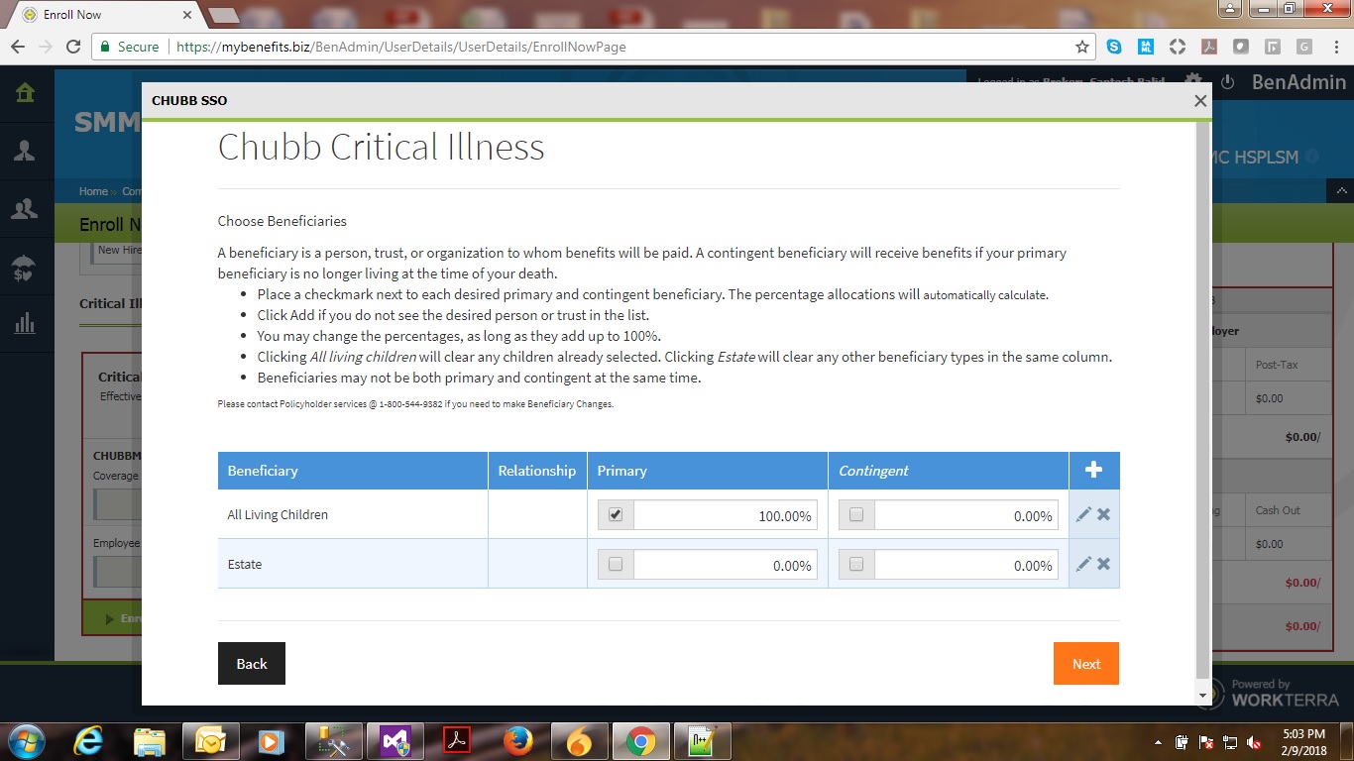This screenshot has width=1354, height=761.
Task: Select the Enroll Now browser tab
Action: coord(104,15)
